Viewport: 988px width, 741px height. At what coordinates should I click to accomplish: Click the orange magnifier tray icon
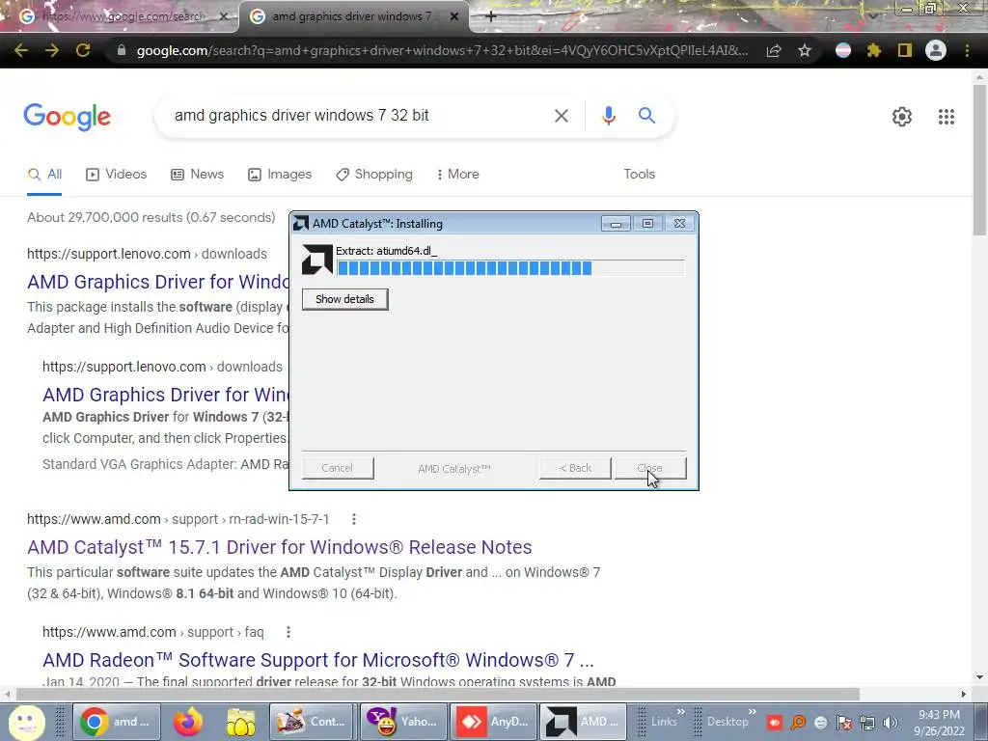[798, 723]
